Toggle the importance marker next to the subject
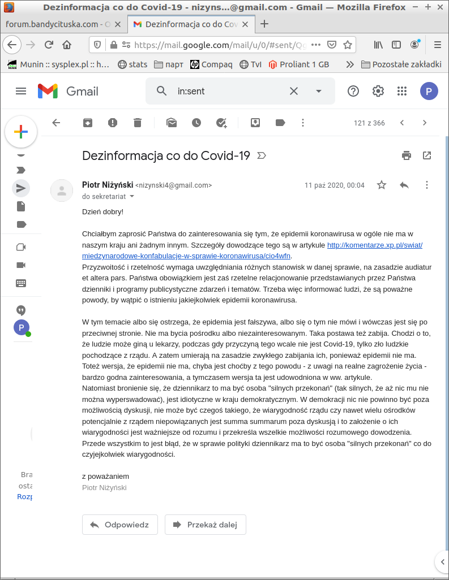The height and width of the screenshot is (580, 449). (x=262, y=155)
